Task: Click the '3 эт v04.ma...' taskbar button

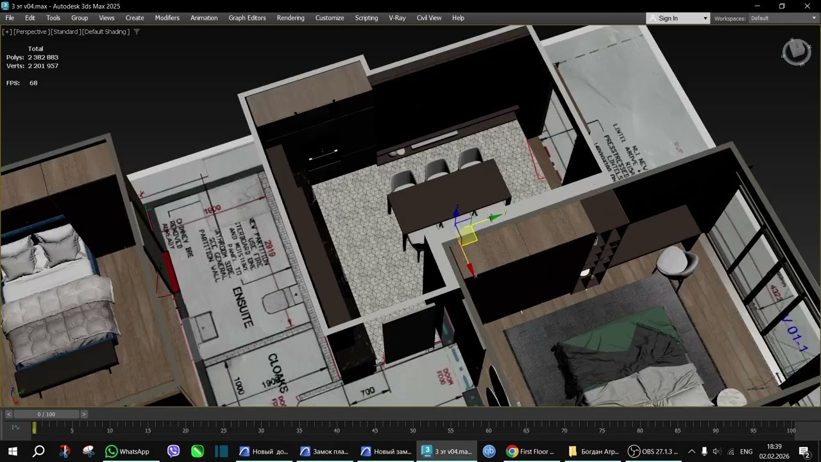Action: [x=447, y=451]
